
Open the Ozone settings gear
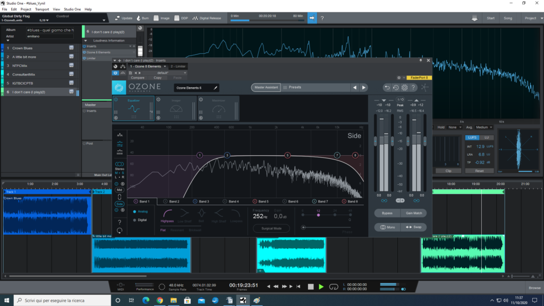click(404, 88)
